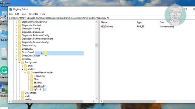The image size is (195, 109).
Task: Choose Paste from the context menu
Action: pos(59,53)
